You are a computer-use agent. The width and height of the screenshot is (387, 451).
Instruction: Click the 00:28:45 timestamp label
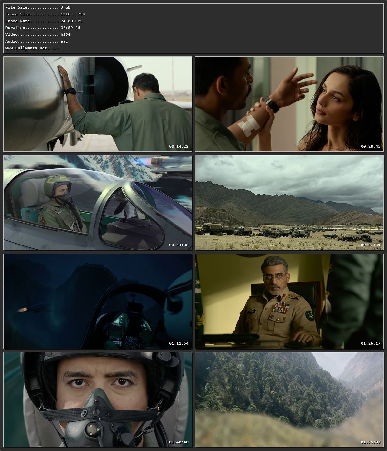[x=371, y=146]
